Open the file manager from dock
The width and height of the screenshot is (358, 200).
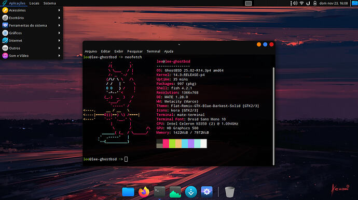pyautogui.click(x=128, y=192)
